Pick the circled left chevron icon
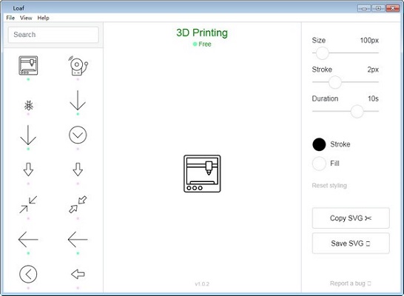The width and height of the screenshot is (404, 296). coord(28,274)
